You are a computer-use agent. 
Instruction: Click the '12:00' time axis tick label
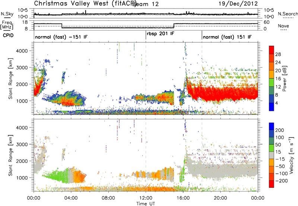click(x=146, y=198)
